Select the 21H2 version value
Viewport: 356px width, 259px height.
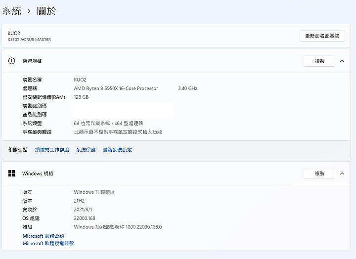pos(79,201)
